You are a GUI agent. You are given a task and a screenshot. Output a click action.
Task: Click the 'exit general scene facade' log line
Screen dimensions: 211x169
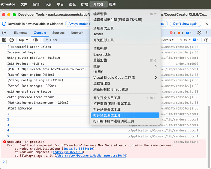[29, 92]
